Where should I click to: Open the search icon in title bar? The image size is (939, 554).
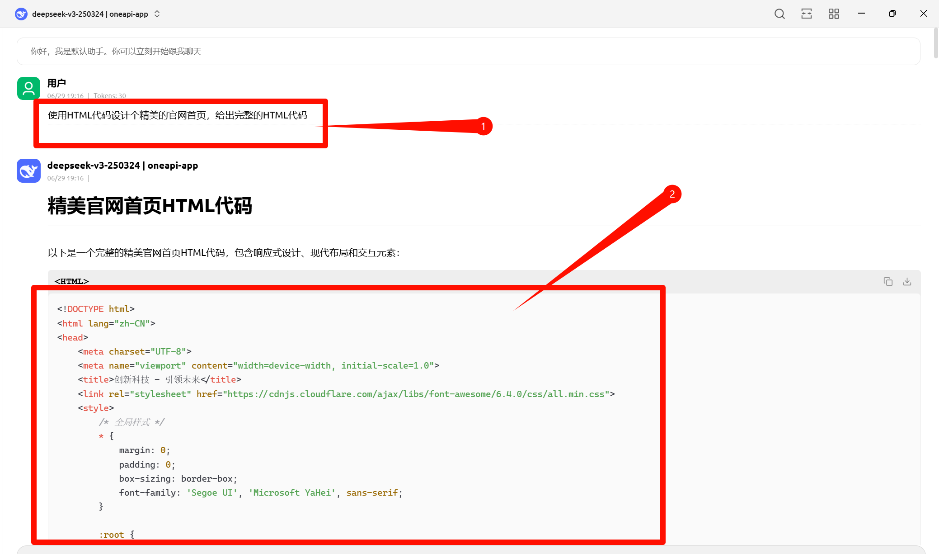point(779,14)
